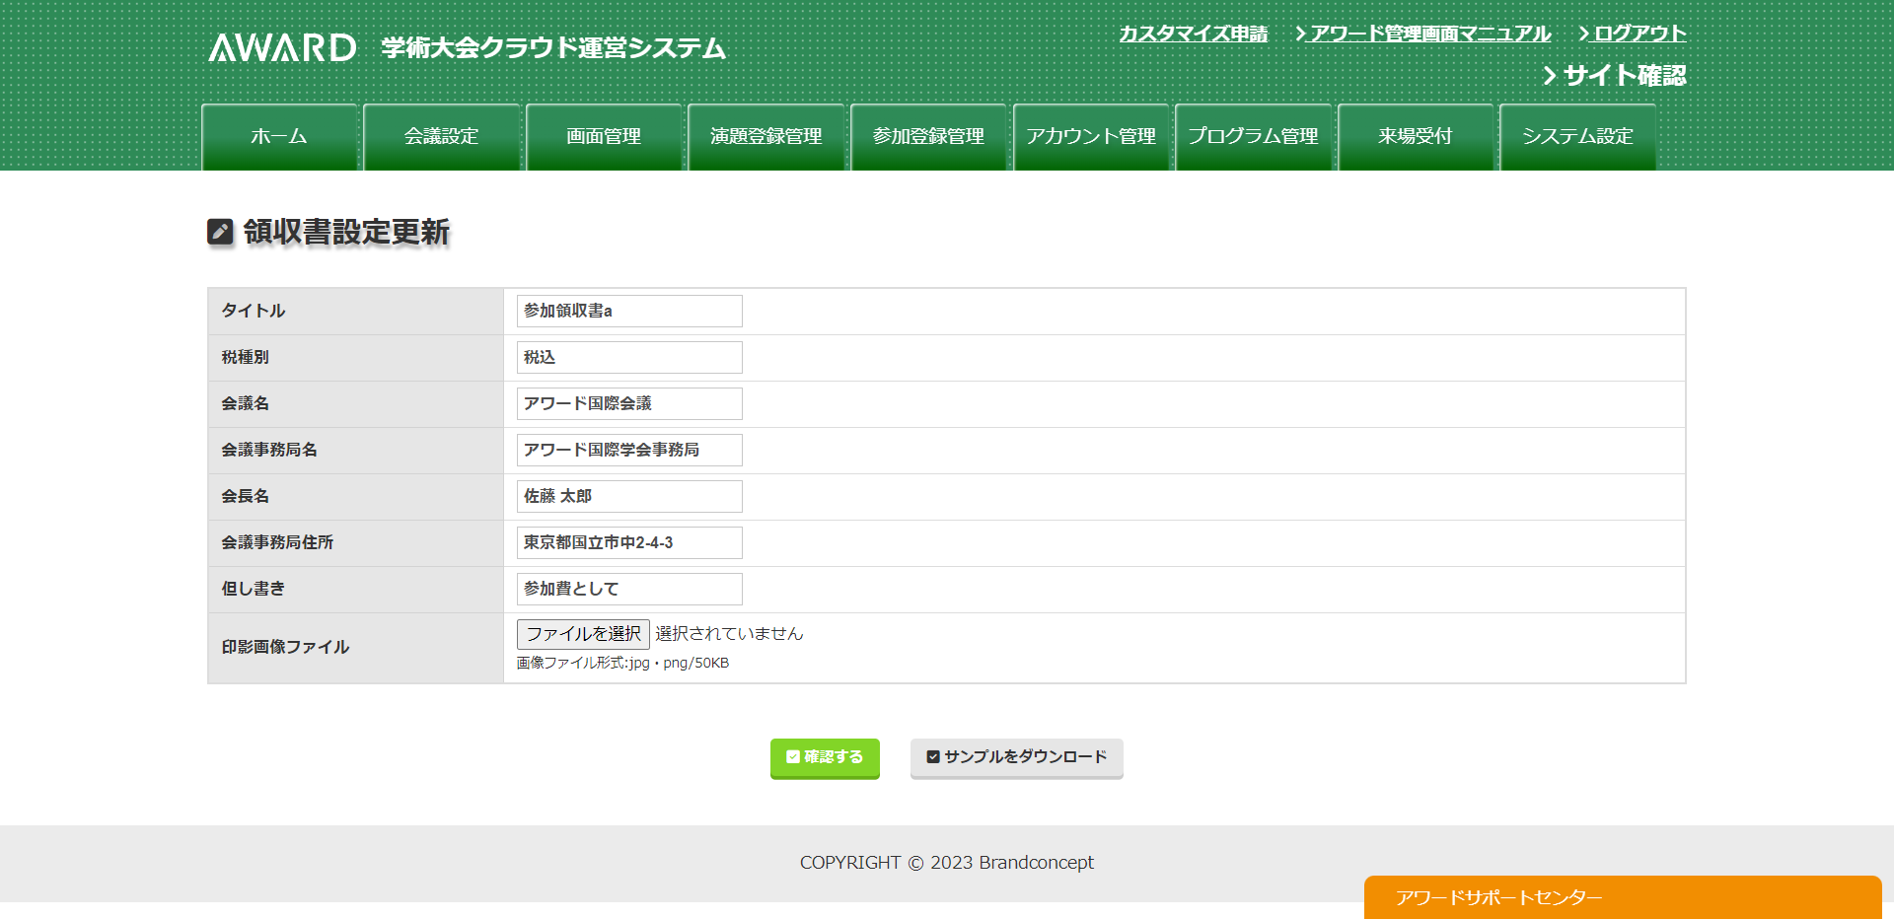
Task: Switch to the 画面管理 tab
Action: point(604,137)
